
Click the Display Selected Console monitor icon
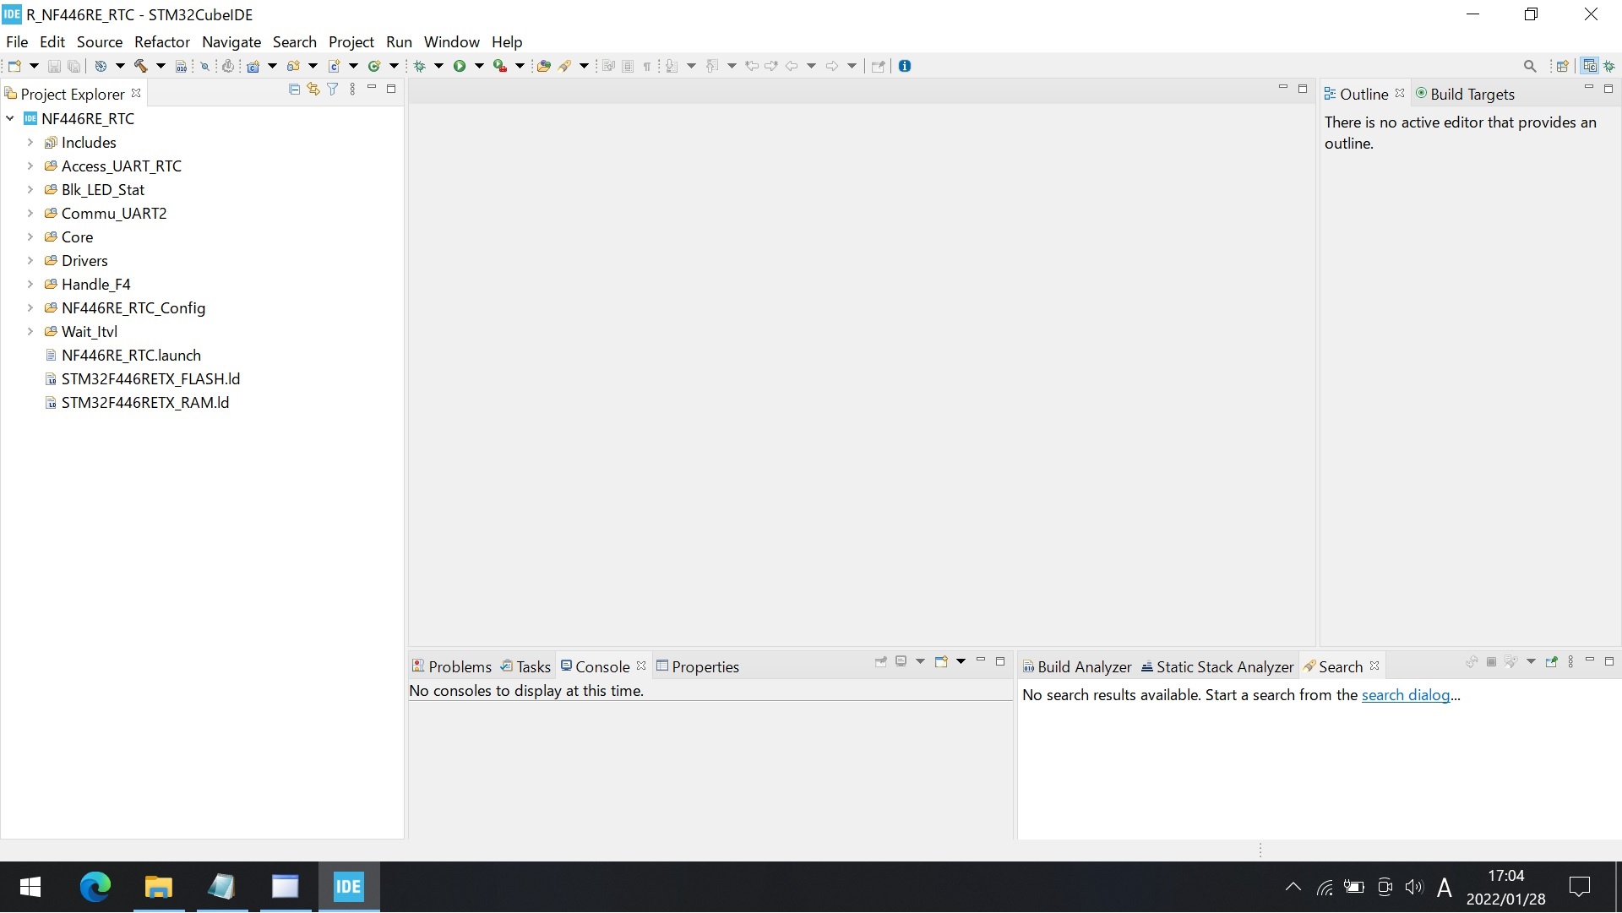[901, 662]
